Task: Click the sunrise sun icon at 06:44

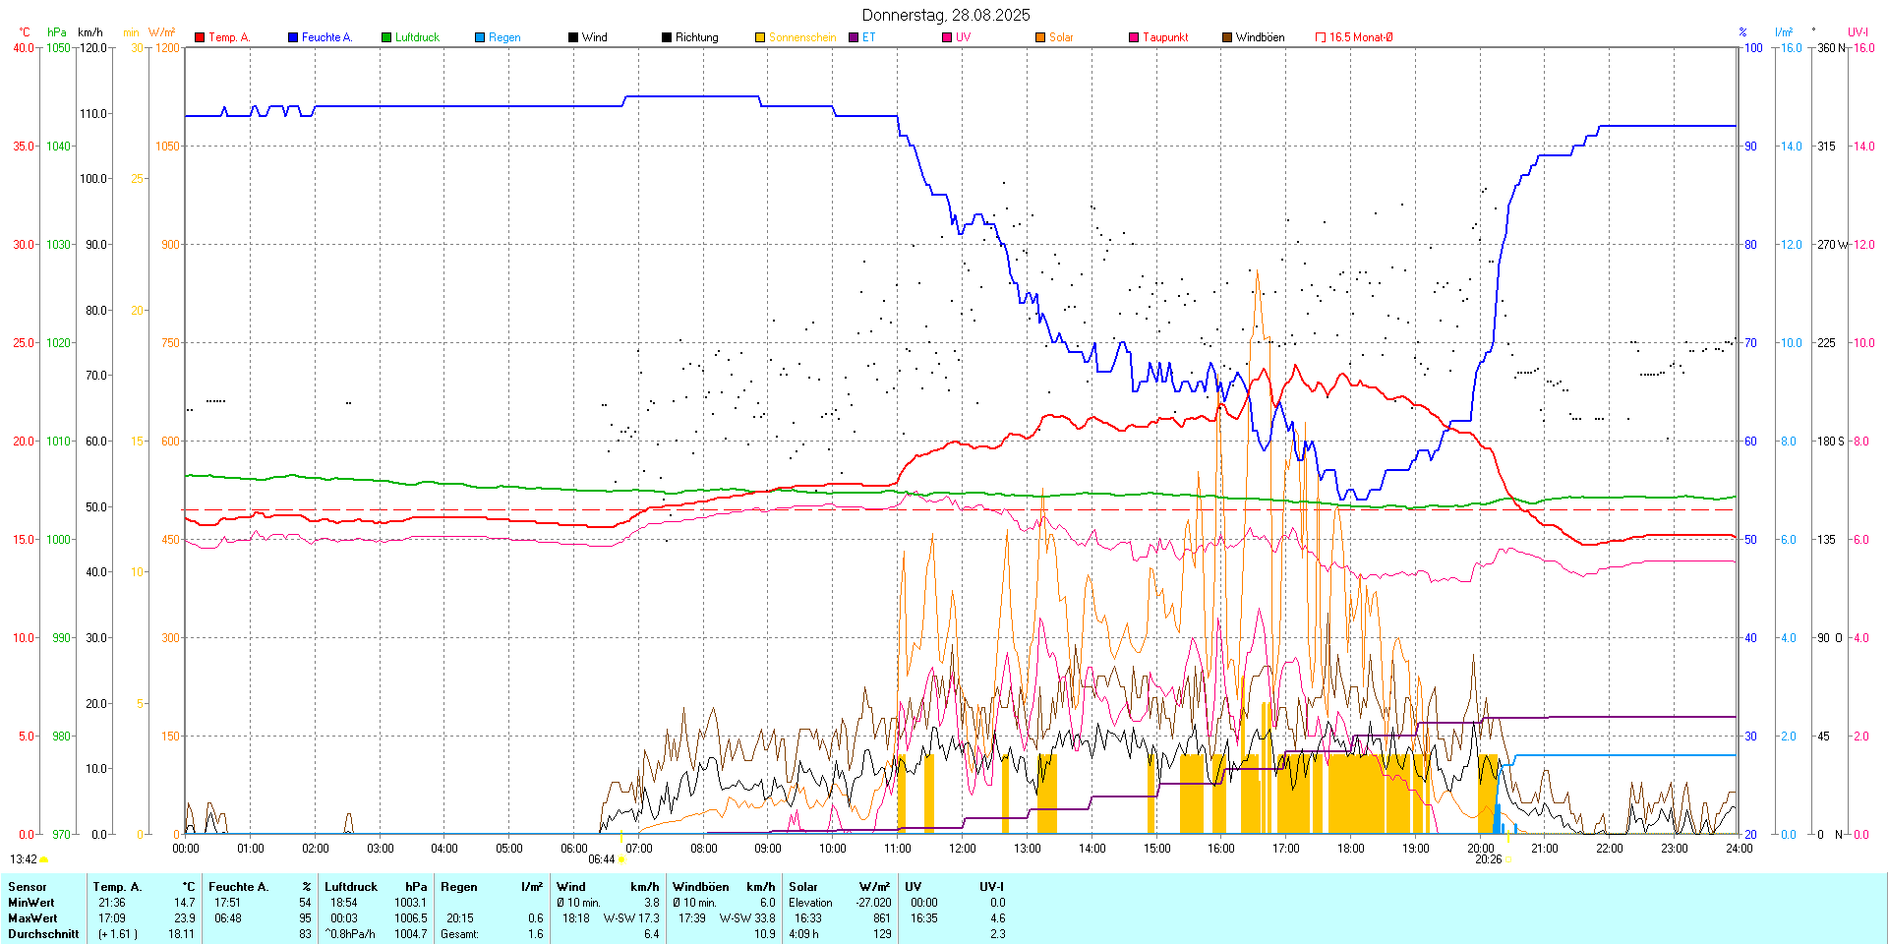Action: [x=621, y=859]
